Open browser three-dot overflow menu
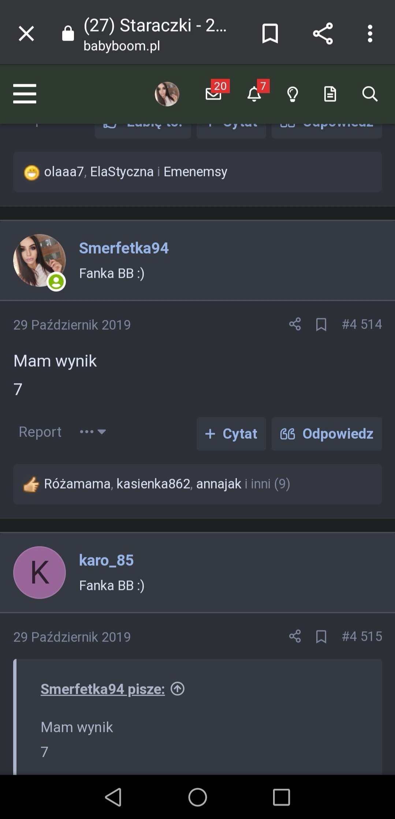The height and width of the screenshot is (819, 395). [370, 34]
